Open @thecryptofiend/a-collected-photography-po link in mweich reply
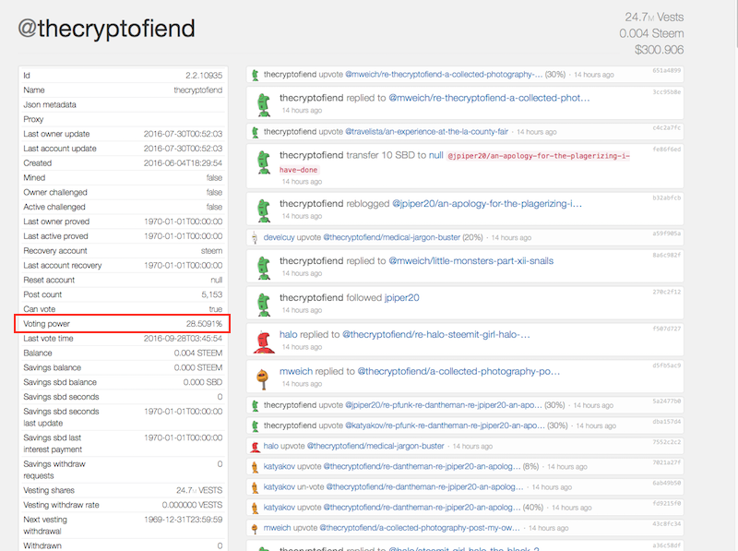The width and height of the screenshot is (738, 551). coord(458,371)
